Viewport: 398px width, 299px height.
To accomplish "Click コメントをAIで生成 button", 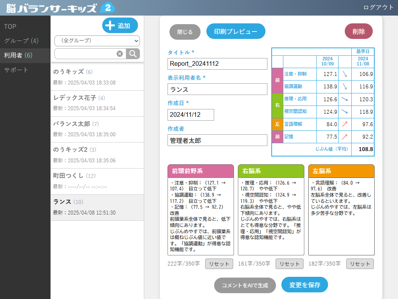I will [x=245, y=285].
